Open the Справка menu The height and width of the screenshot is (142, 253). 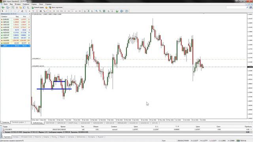click(x=48, y=4)
